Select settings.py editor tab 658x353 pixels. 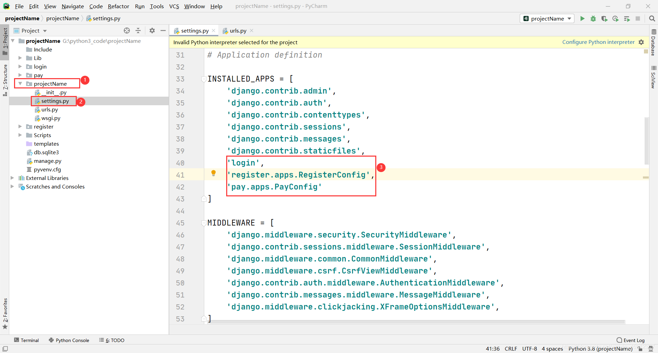(x=195, y=31)
